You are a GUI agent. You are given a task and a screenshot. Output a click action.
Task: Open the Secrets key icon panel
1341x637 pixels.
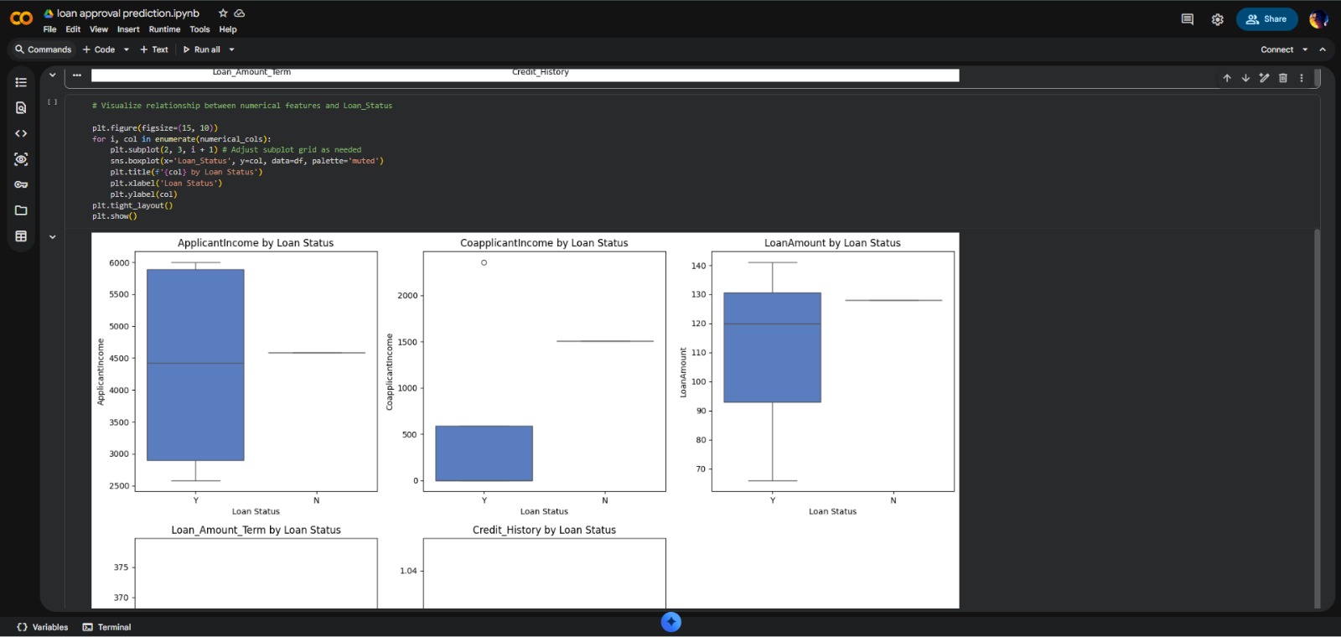21,184
